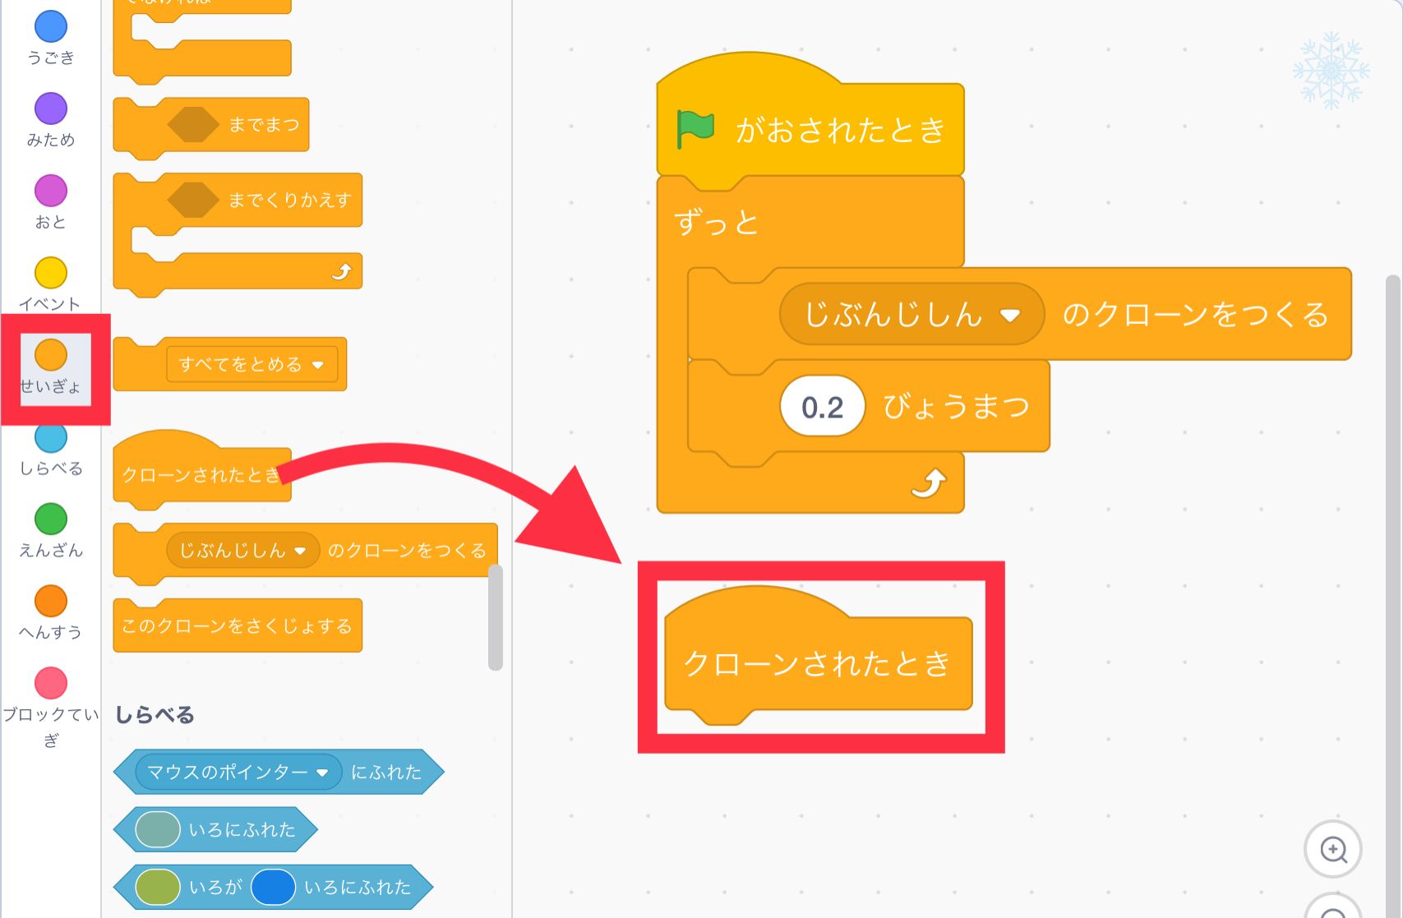Select palette までまつ block
This screenshot has height=918, width=1403.
pos(211,127)
